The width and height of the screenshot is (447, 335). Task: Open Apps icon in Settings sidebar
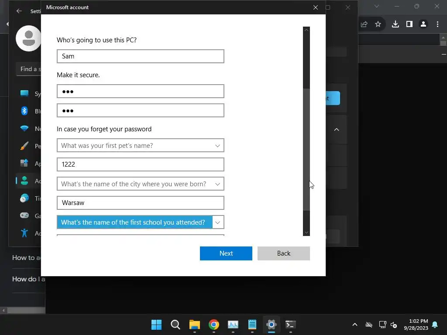24,163
